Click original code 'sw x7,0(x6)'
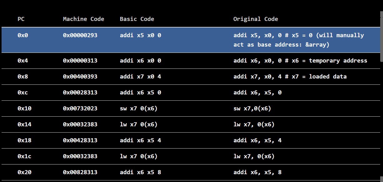This screenshot has width=383, height=182. coord(252,109)
